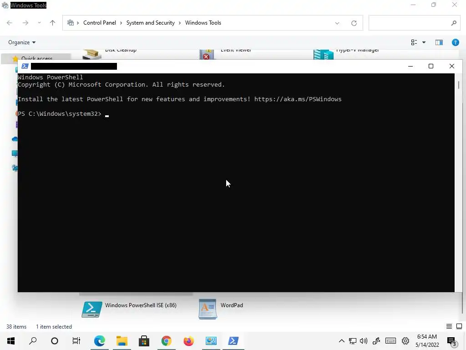The height and width of the screenshot is (350, 466).
Task: Minimize the PowerShell window
Action: 410,66
